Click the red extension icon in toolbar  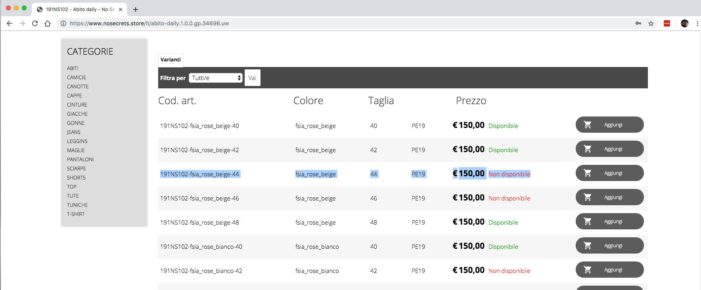[667, 23]
